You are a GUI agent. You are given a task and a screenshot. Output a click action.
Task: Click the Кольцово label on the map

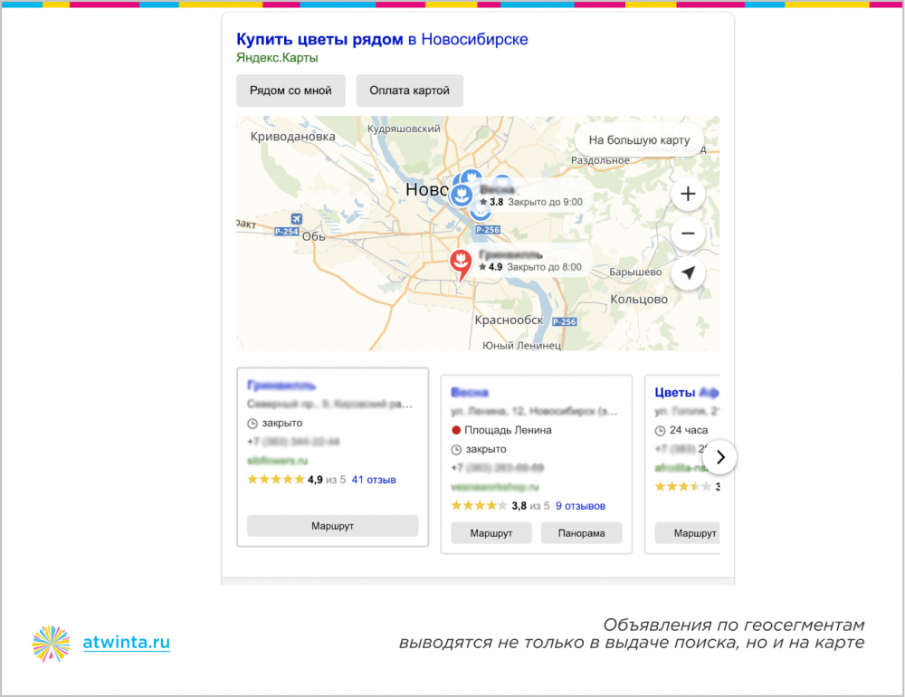(x=639, y=299)
